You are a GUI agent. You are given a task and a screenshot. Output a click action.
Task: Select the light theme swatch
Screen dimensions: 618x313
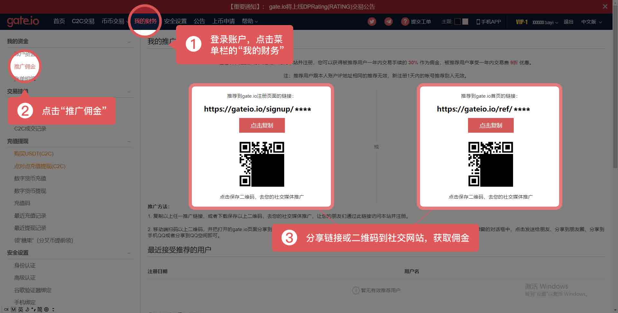(465, 22)
